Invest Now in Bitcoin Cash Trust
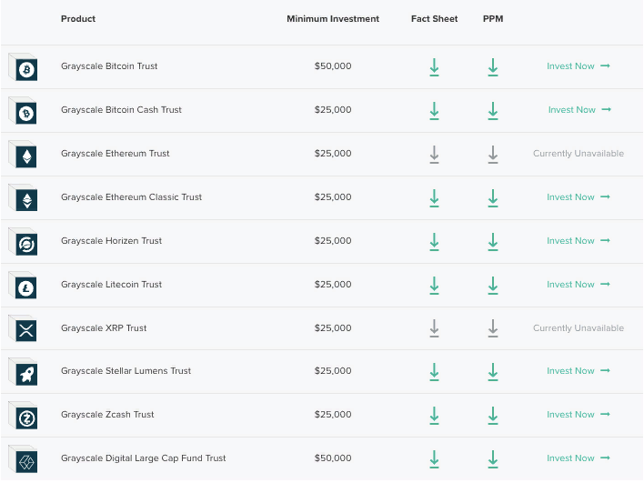 point(579,110)
